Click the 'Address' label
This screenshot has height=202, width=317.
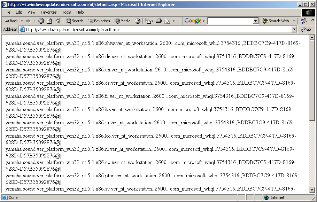[10, 29]
